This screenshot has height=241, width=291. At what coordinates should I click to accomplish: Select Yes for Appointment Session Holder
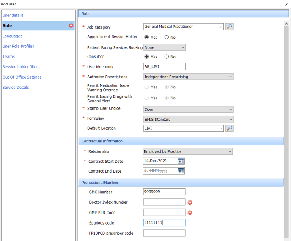[x=147, y=37]
